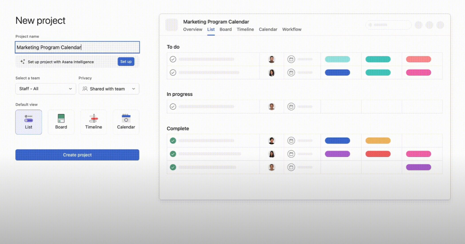Viewport: 465px width, 244px height.
Task: Click the second To do task's due date icon
Action: 291,72
